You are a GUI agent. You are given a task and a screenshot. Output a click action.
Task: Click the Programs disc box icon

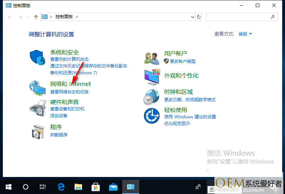[x=37, y=131]
